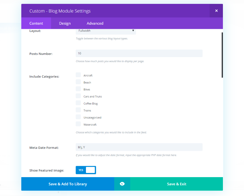244x196 pixels.
Task: Toggle Show Featured Image switch
Action: pyautogui.click(x=86, y=170)
